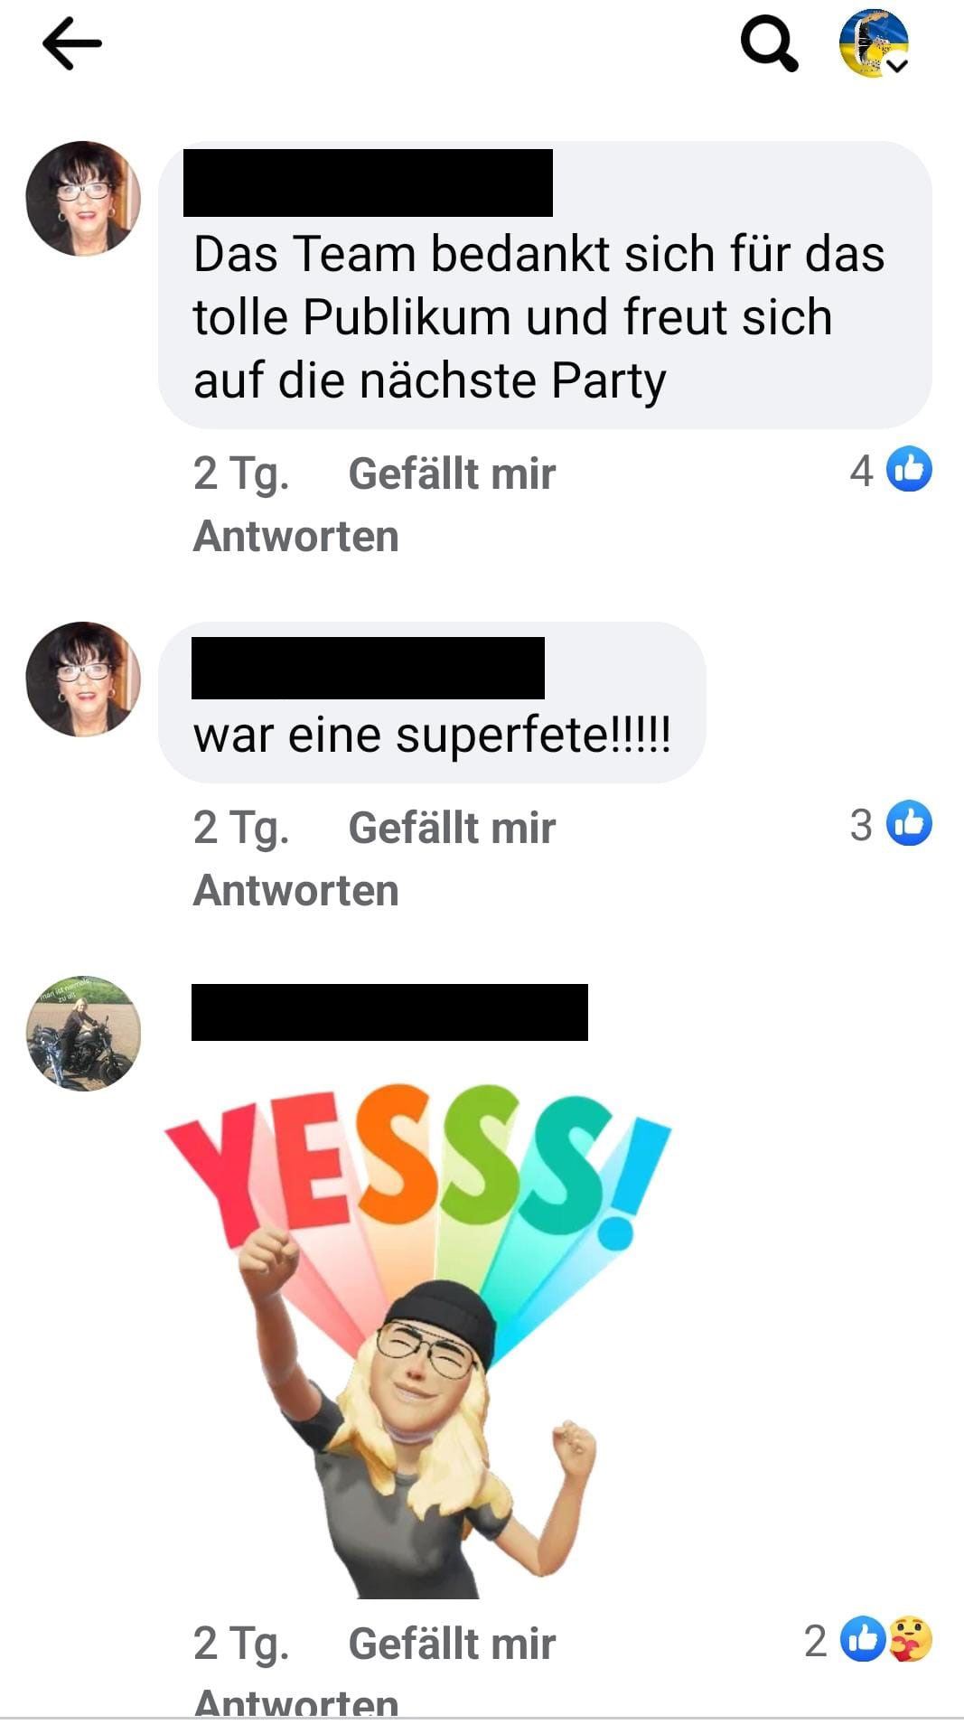Image resolution: width=964 pixels, height=1724 pixels.
Task: Open search with the magnifier icon
Action: click(x=769, y=44)
